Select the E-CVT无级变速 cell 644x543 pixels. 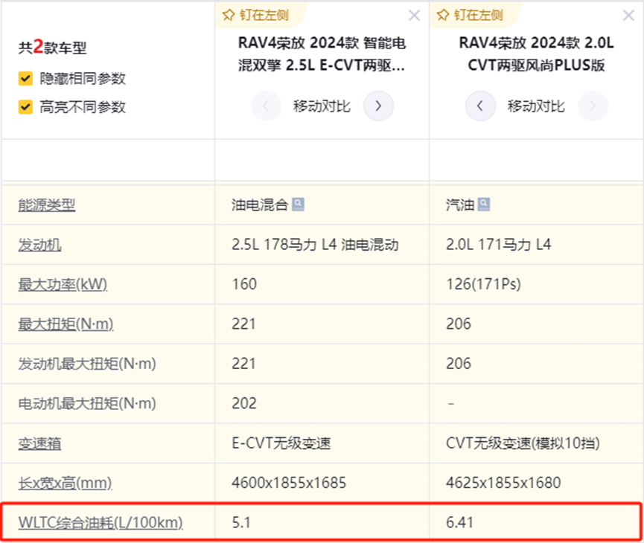tap(281, 443)
